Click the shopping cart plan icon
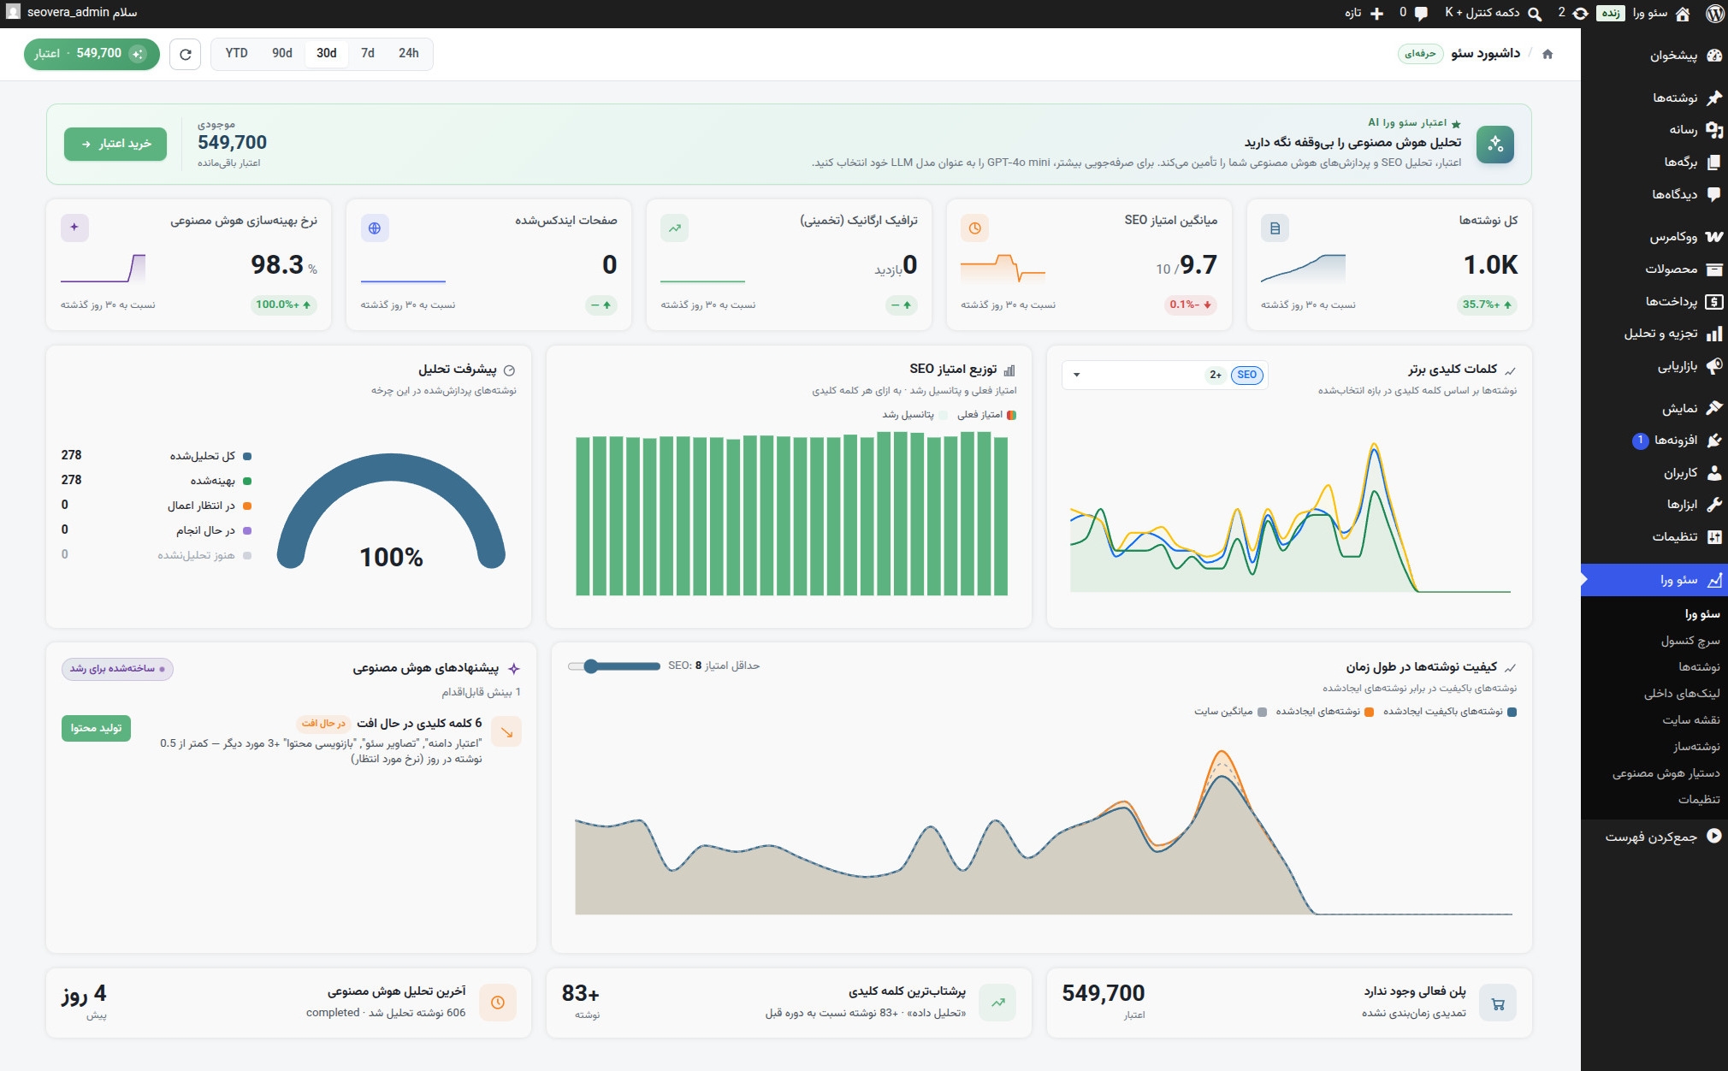This screenshot has width=1728, height=1071. pyautogui.click(x=1497, y=1003)
